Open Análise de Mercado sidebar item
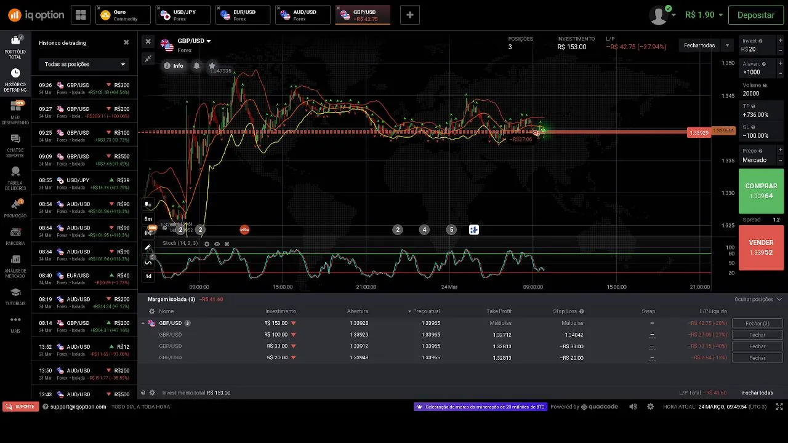 point(15,266)
